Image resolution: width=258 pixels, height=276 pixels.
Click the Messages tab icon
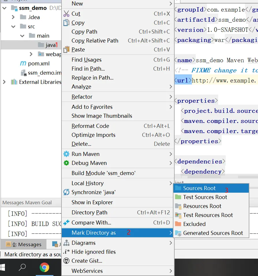click(x=8, y=244)
